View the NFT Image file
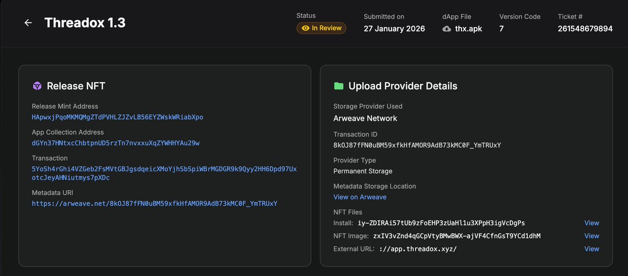Screen dimensions: 628x276 pyautogui.click(x=592, y=236)
